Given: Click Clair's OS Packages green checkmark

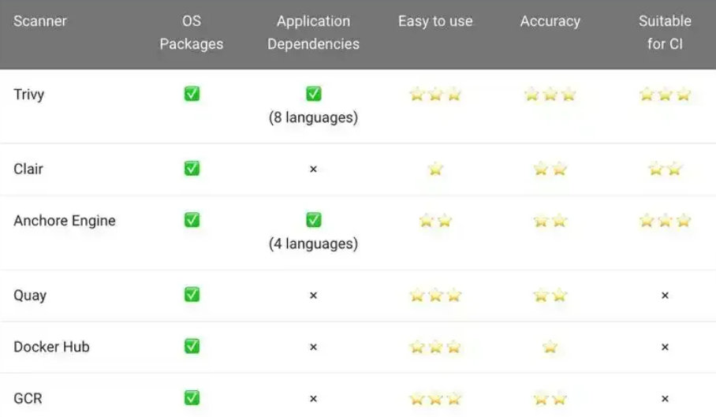Looking at the screenshot, I should coord(192,169).
